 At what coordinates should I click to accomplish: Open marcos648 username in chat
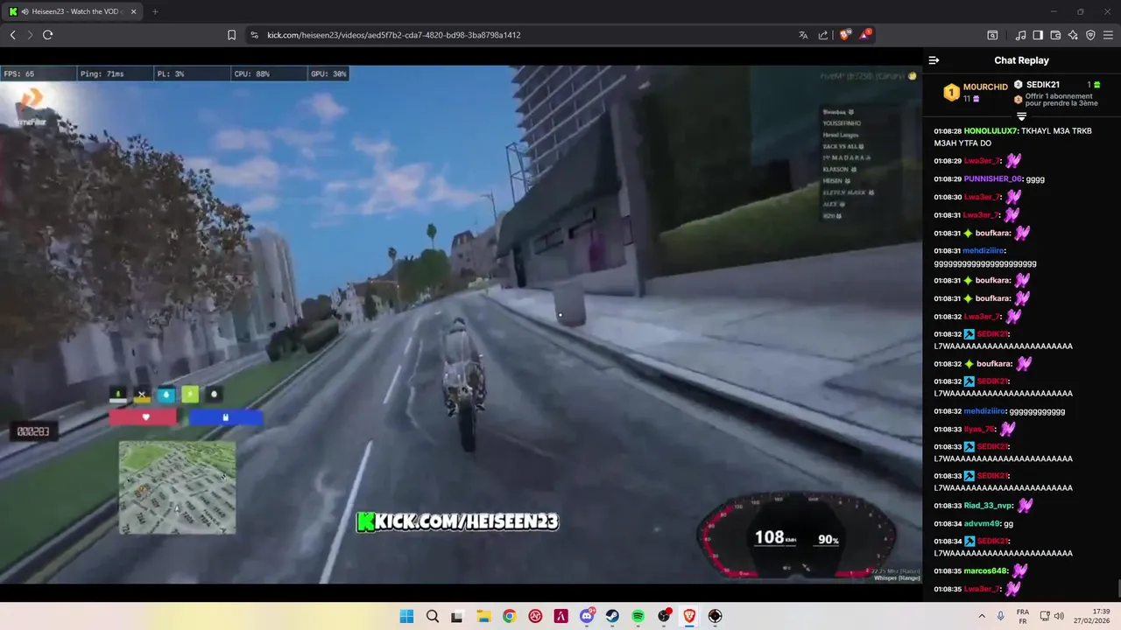click(x=986, y=571)
